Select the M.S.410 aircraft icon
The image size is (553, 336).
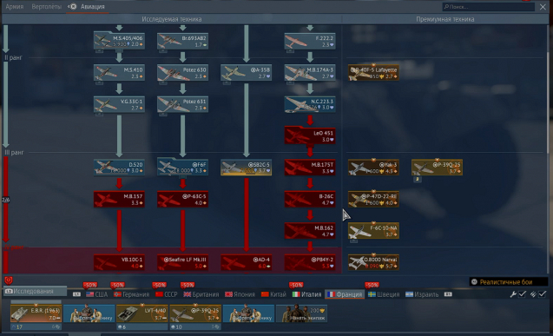point(119,73)
